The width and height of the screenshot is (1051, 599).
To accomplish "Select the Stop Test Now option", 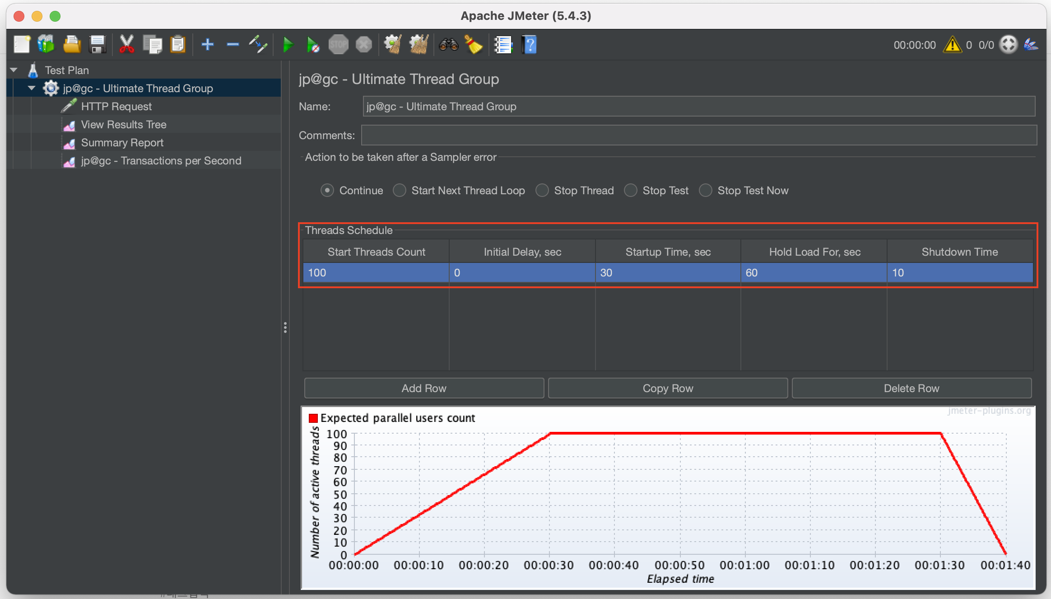I will click(x=706, y=191).
